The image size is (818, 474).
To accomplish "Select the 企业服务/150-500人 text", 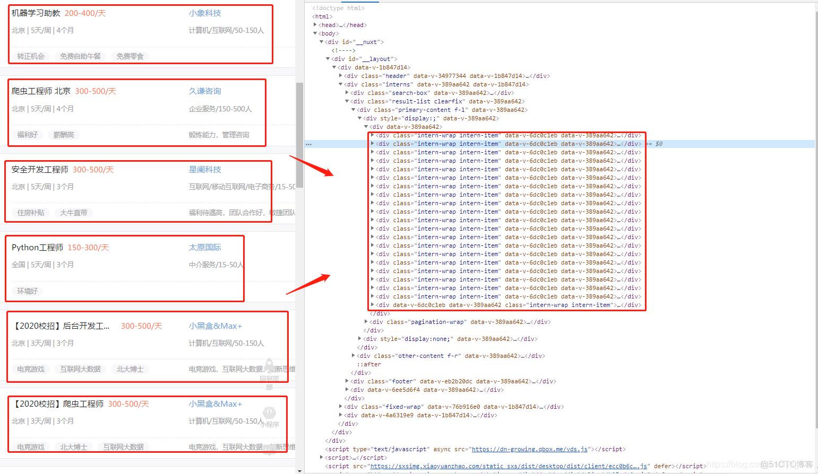I will pos(220,109).
